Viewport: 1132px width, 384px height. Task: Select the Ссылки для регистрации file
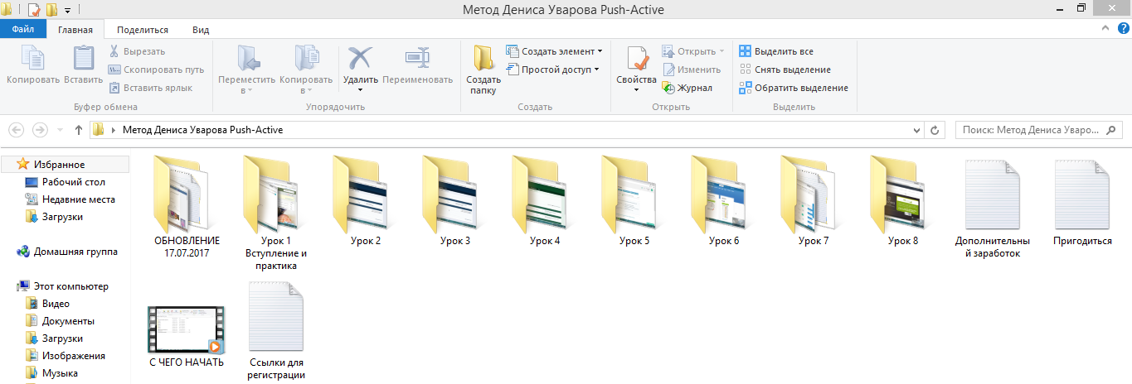(276, 329)
